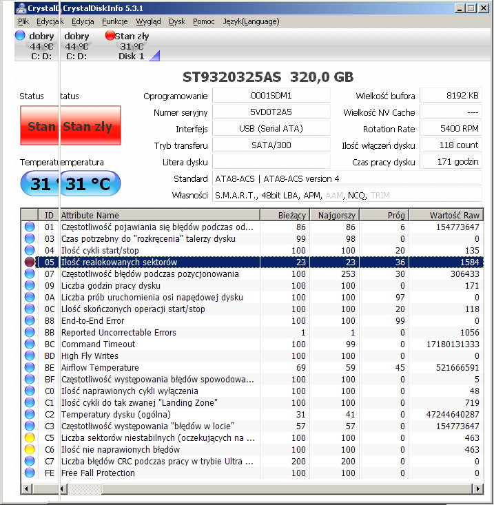Image resolution: width=494 pixels, height=505 pixels.
Task: Maximize the CrystalDiskInfo window
Action: [x=471, y=8]
